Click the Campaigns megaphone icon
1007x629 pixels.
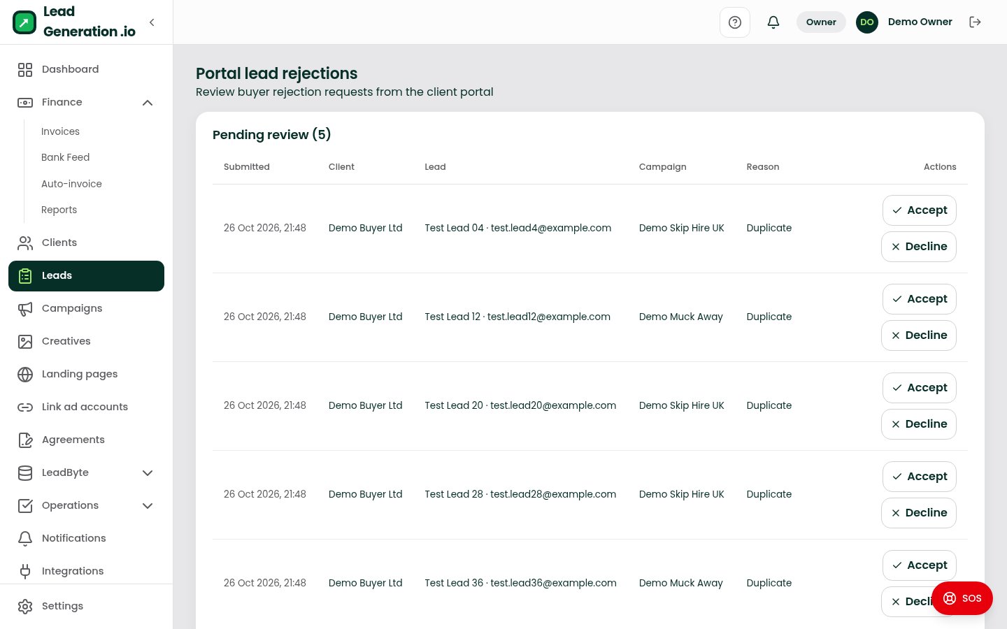coord(25,308)
